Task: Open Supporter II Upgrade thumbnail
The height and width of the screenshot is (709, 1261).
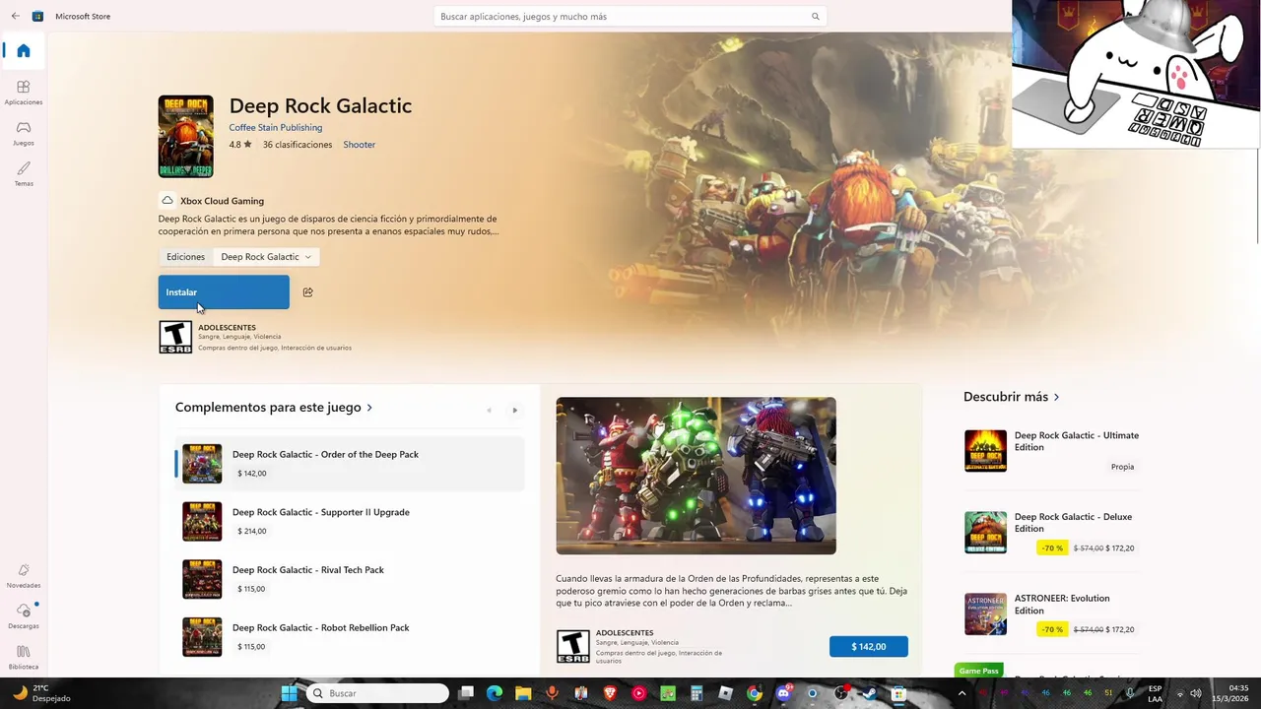Action: coord(202,522)
